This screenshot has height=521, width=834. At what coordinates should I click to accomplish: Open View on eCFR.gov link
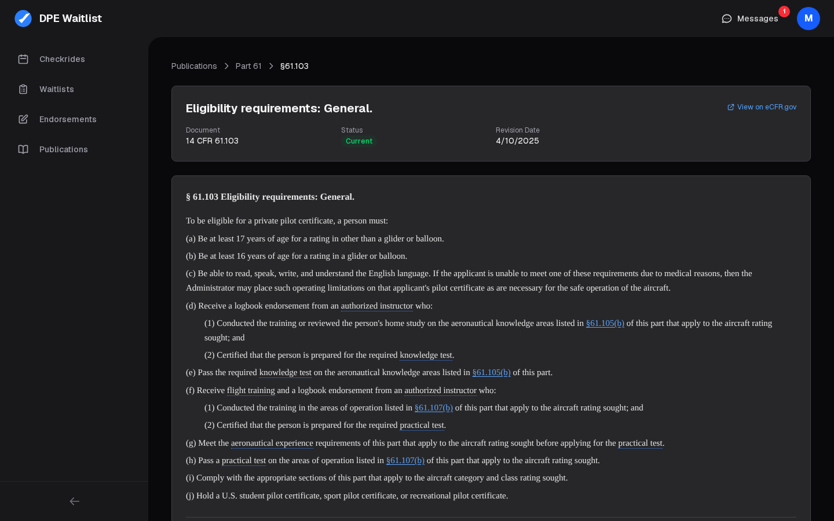tap(762, 107)
